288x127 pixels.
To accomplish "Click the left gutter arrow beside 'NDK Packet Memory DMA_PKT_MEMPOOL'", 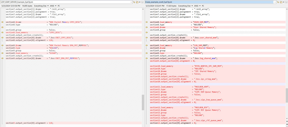I will click(x=2, y=45).
